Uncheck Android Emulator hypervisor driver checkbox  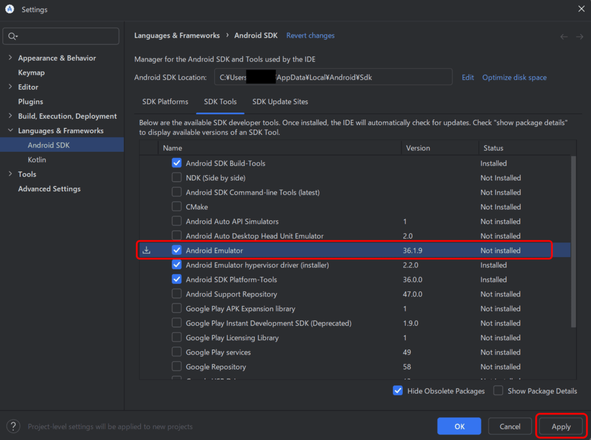click(177, 265)
